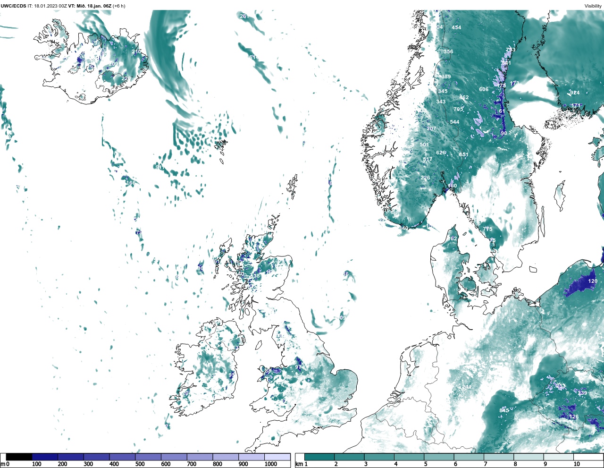Click the "239" visibility value on the map
Viewport: 604px width, 468px height.
(582, 393)
